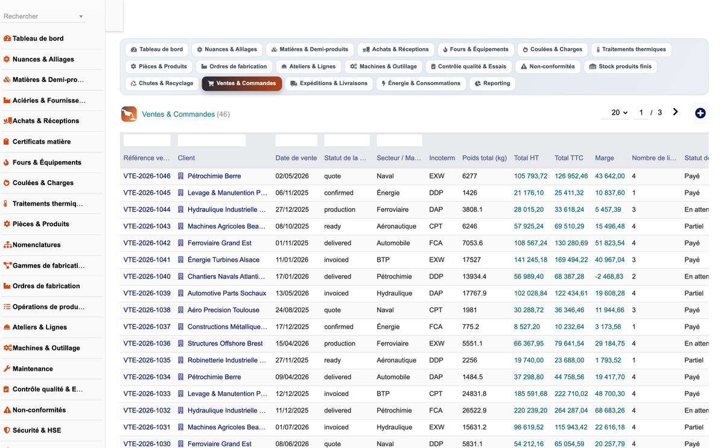This screenshot has height=448, width=724.
Task: Click the Total TTC value 264 287,04
Action: 571,411
